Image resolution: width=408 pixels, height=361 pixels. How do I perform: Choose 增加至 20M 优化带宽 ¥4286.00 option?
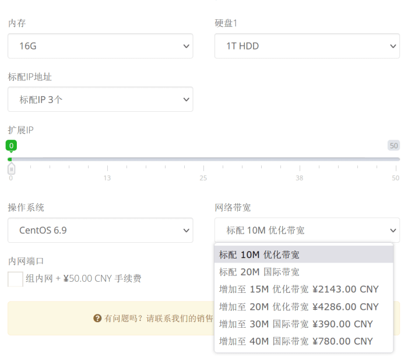click(x=303, y=306)
